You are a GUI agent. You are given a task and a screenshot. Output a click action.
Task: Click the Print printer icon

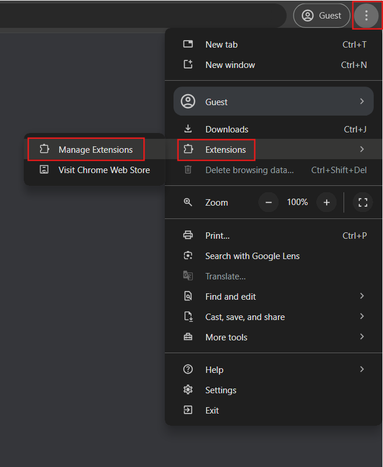[188, 236]
